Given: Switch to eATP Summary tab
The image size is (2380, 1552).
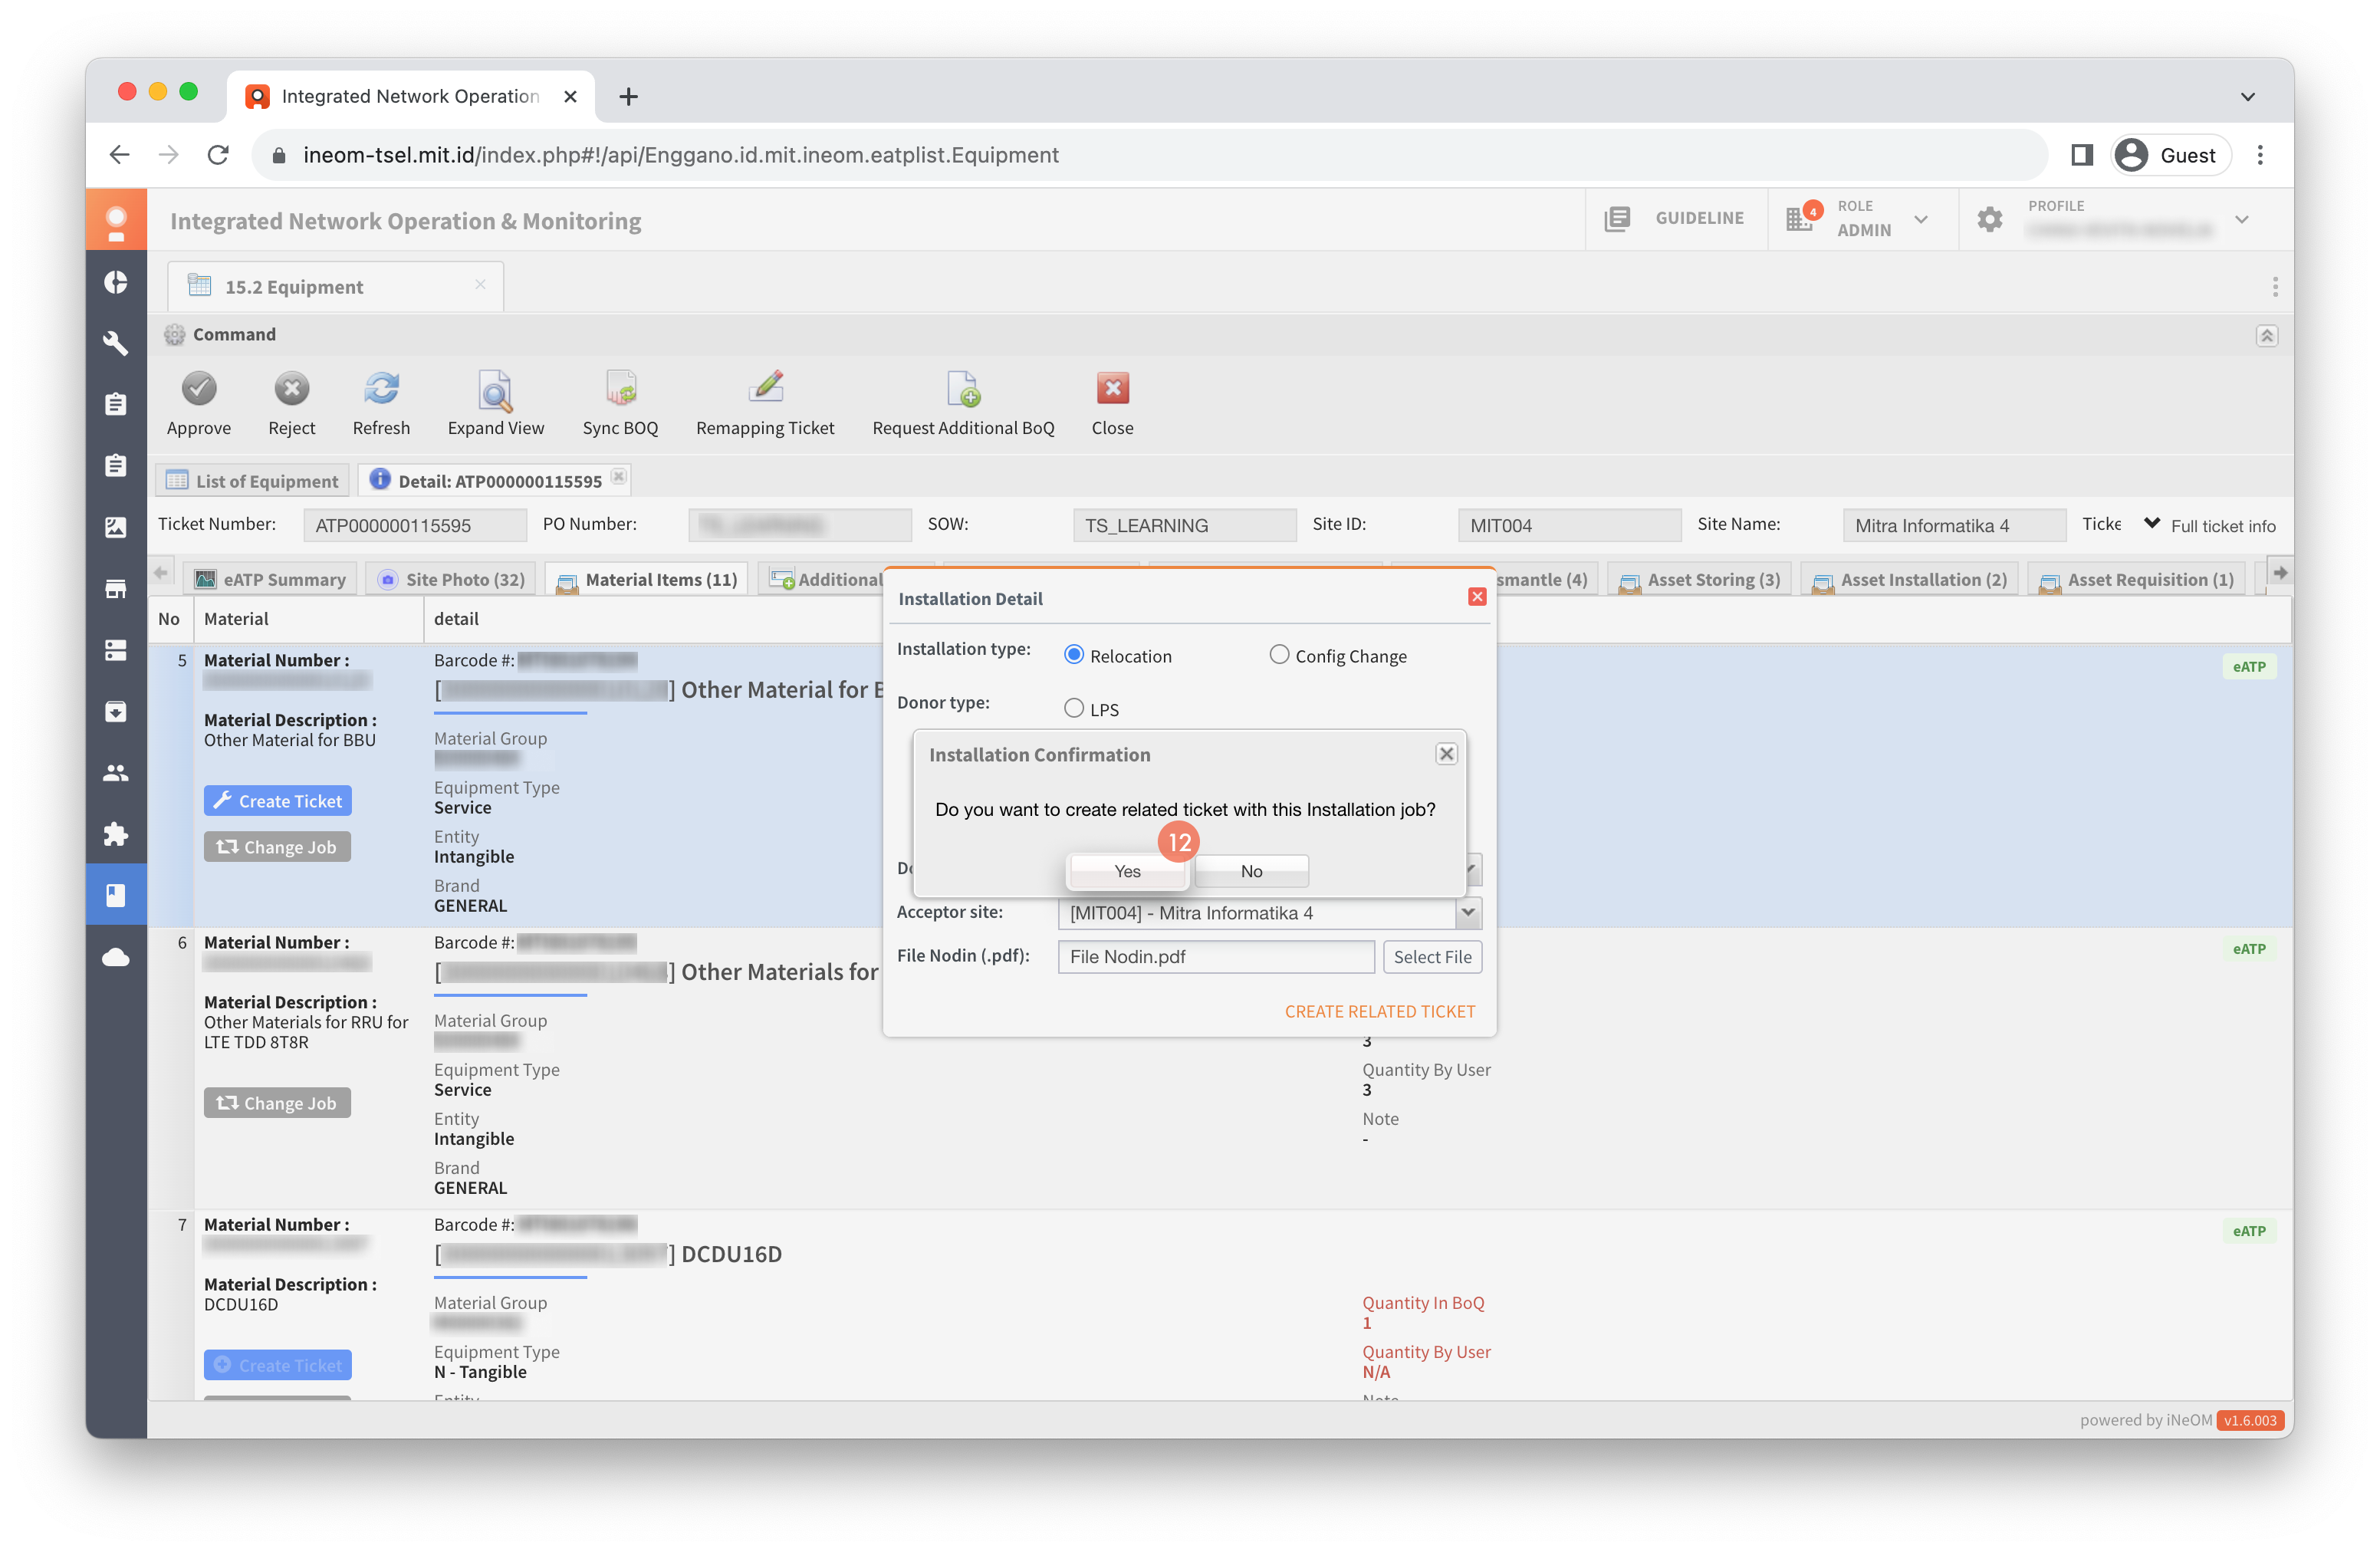Looking at the screenshot, I should coord(270,579).
